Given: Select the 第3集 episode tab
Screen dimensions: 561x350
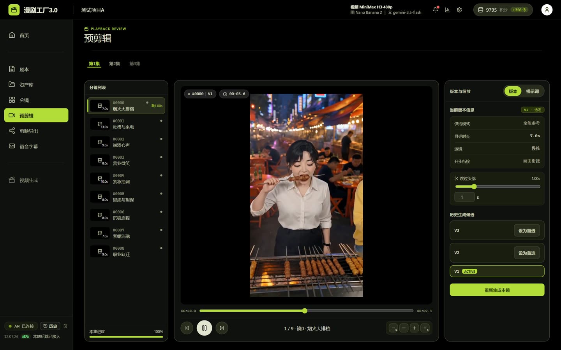Looking at the screenshot, I should (135, 64).
